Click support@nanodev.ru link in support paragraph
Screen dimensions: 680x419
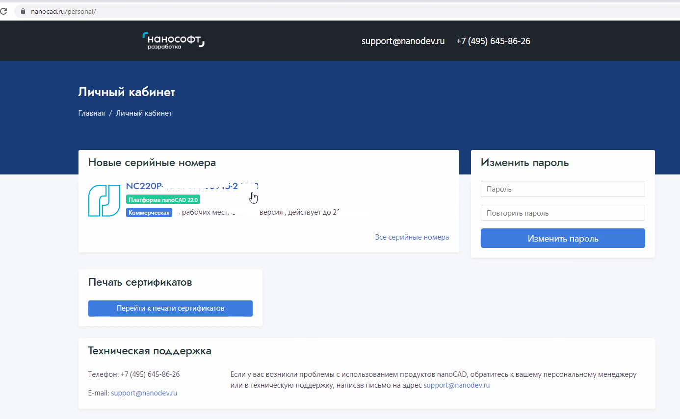(457, 385)
